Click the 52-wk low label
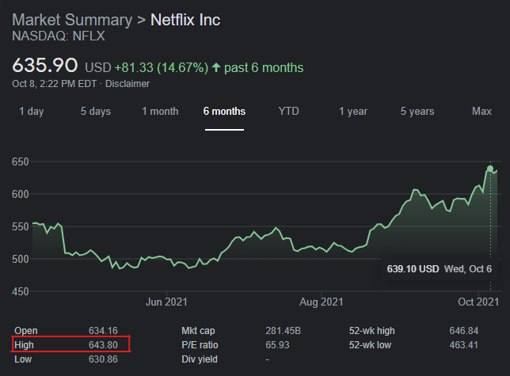 pyautogui.click(x=370, y=345)
